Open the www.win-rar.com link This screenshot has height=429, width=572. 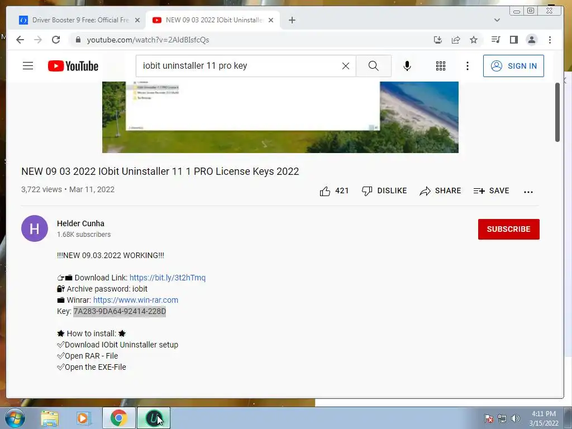pos(136,300)
